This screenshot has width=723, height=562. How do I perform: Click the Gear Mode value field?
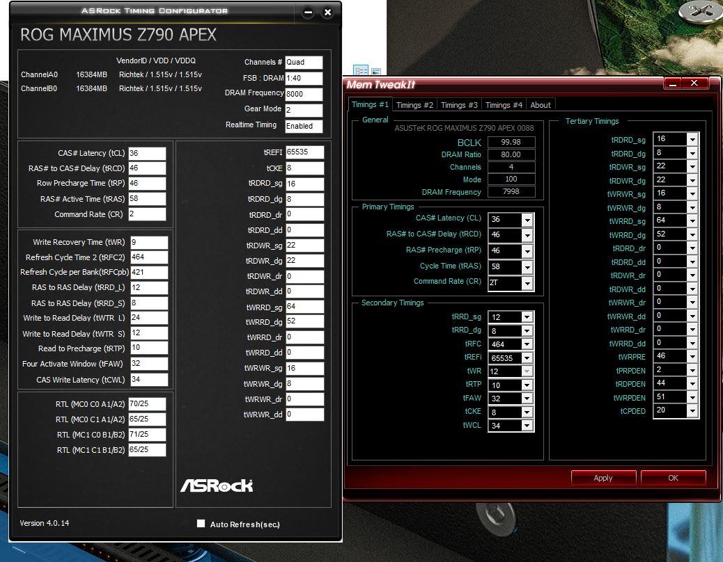pyautogui.click(x=304, y=110)
